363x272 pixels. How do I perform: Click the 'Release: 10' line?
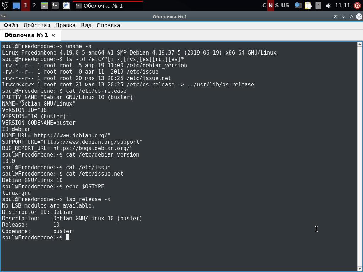31,225
